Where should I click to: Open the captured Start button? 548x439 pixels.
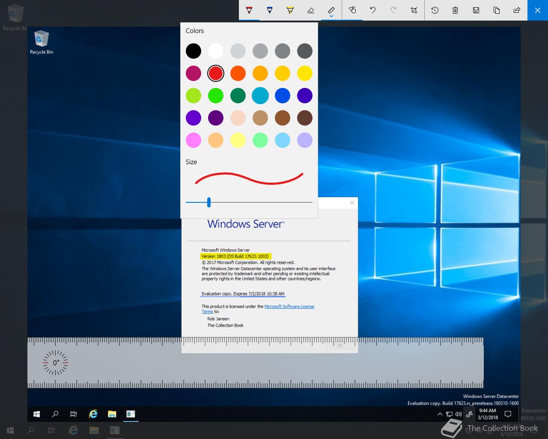pyautogui.click(x=37, y=414)
